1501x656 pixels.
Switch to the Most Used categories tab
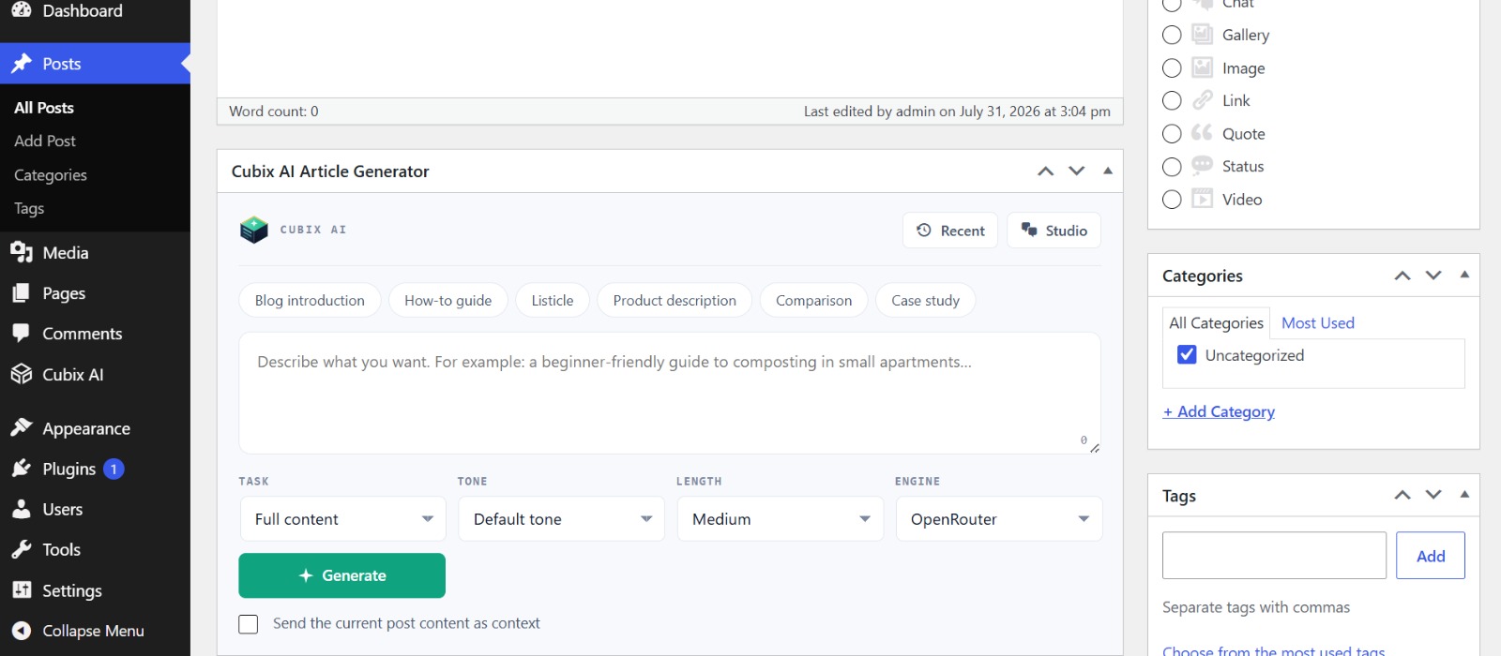1318,322
